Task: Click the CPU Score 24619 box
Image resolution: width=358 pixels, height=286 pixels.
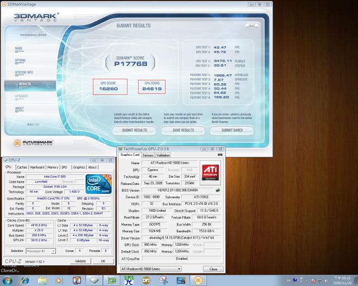Action: 152,87
